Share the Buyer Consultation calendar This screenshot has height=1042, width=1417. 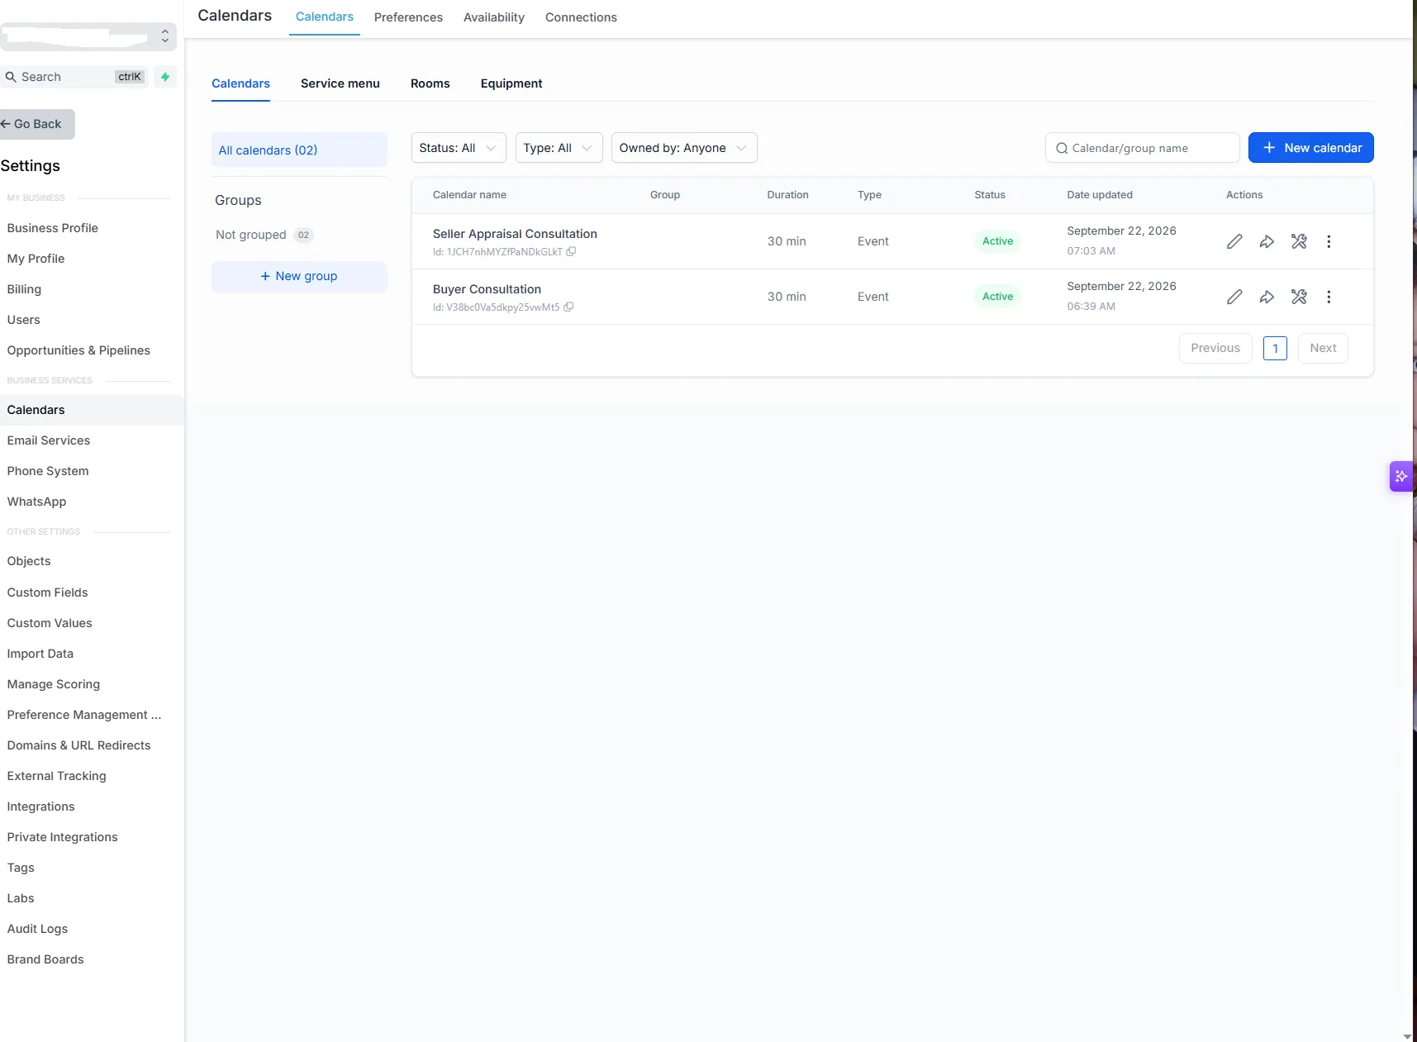(x=1267, y=297)
